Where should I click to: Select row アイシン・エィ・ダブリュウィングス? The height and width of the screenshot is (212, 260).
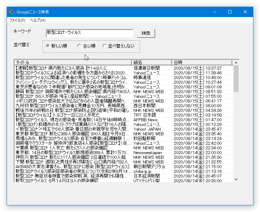coord(124,82)
